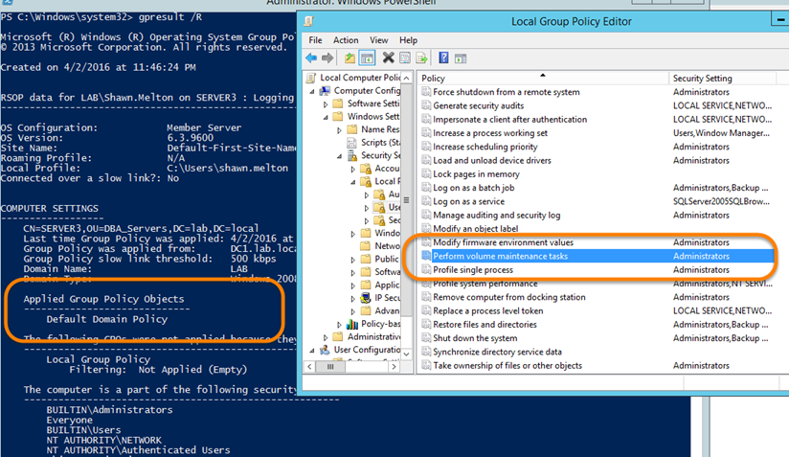Select 'Load and unload device drivers' policy
This screenshot has width=789, height=457.
click(x=597, y=160)
